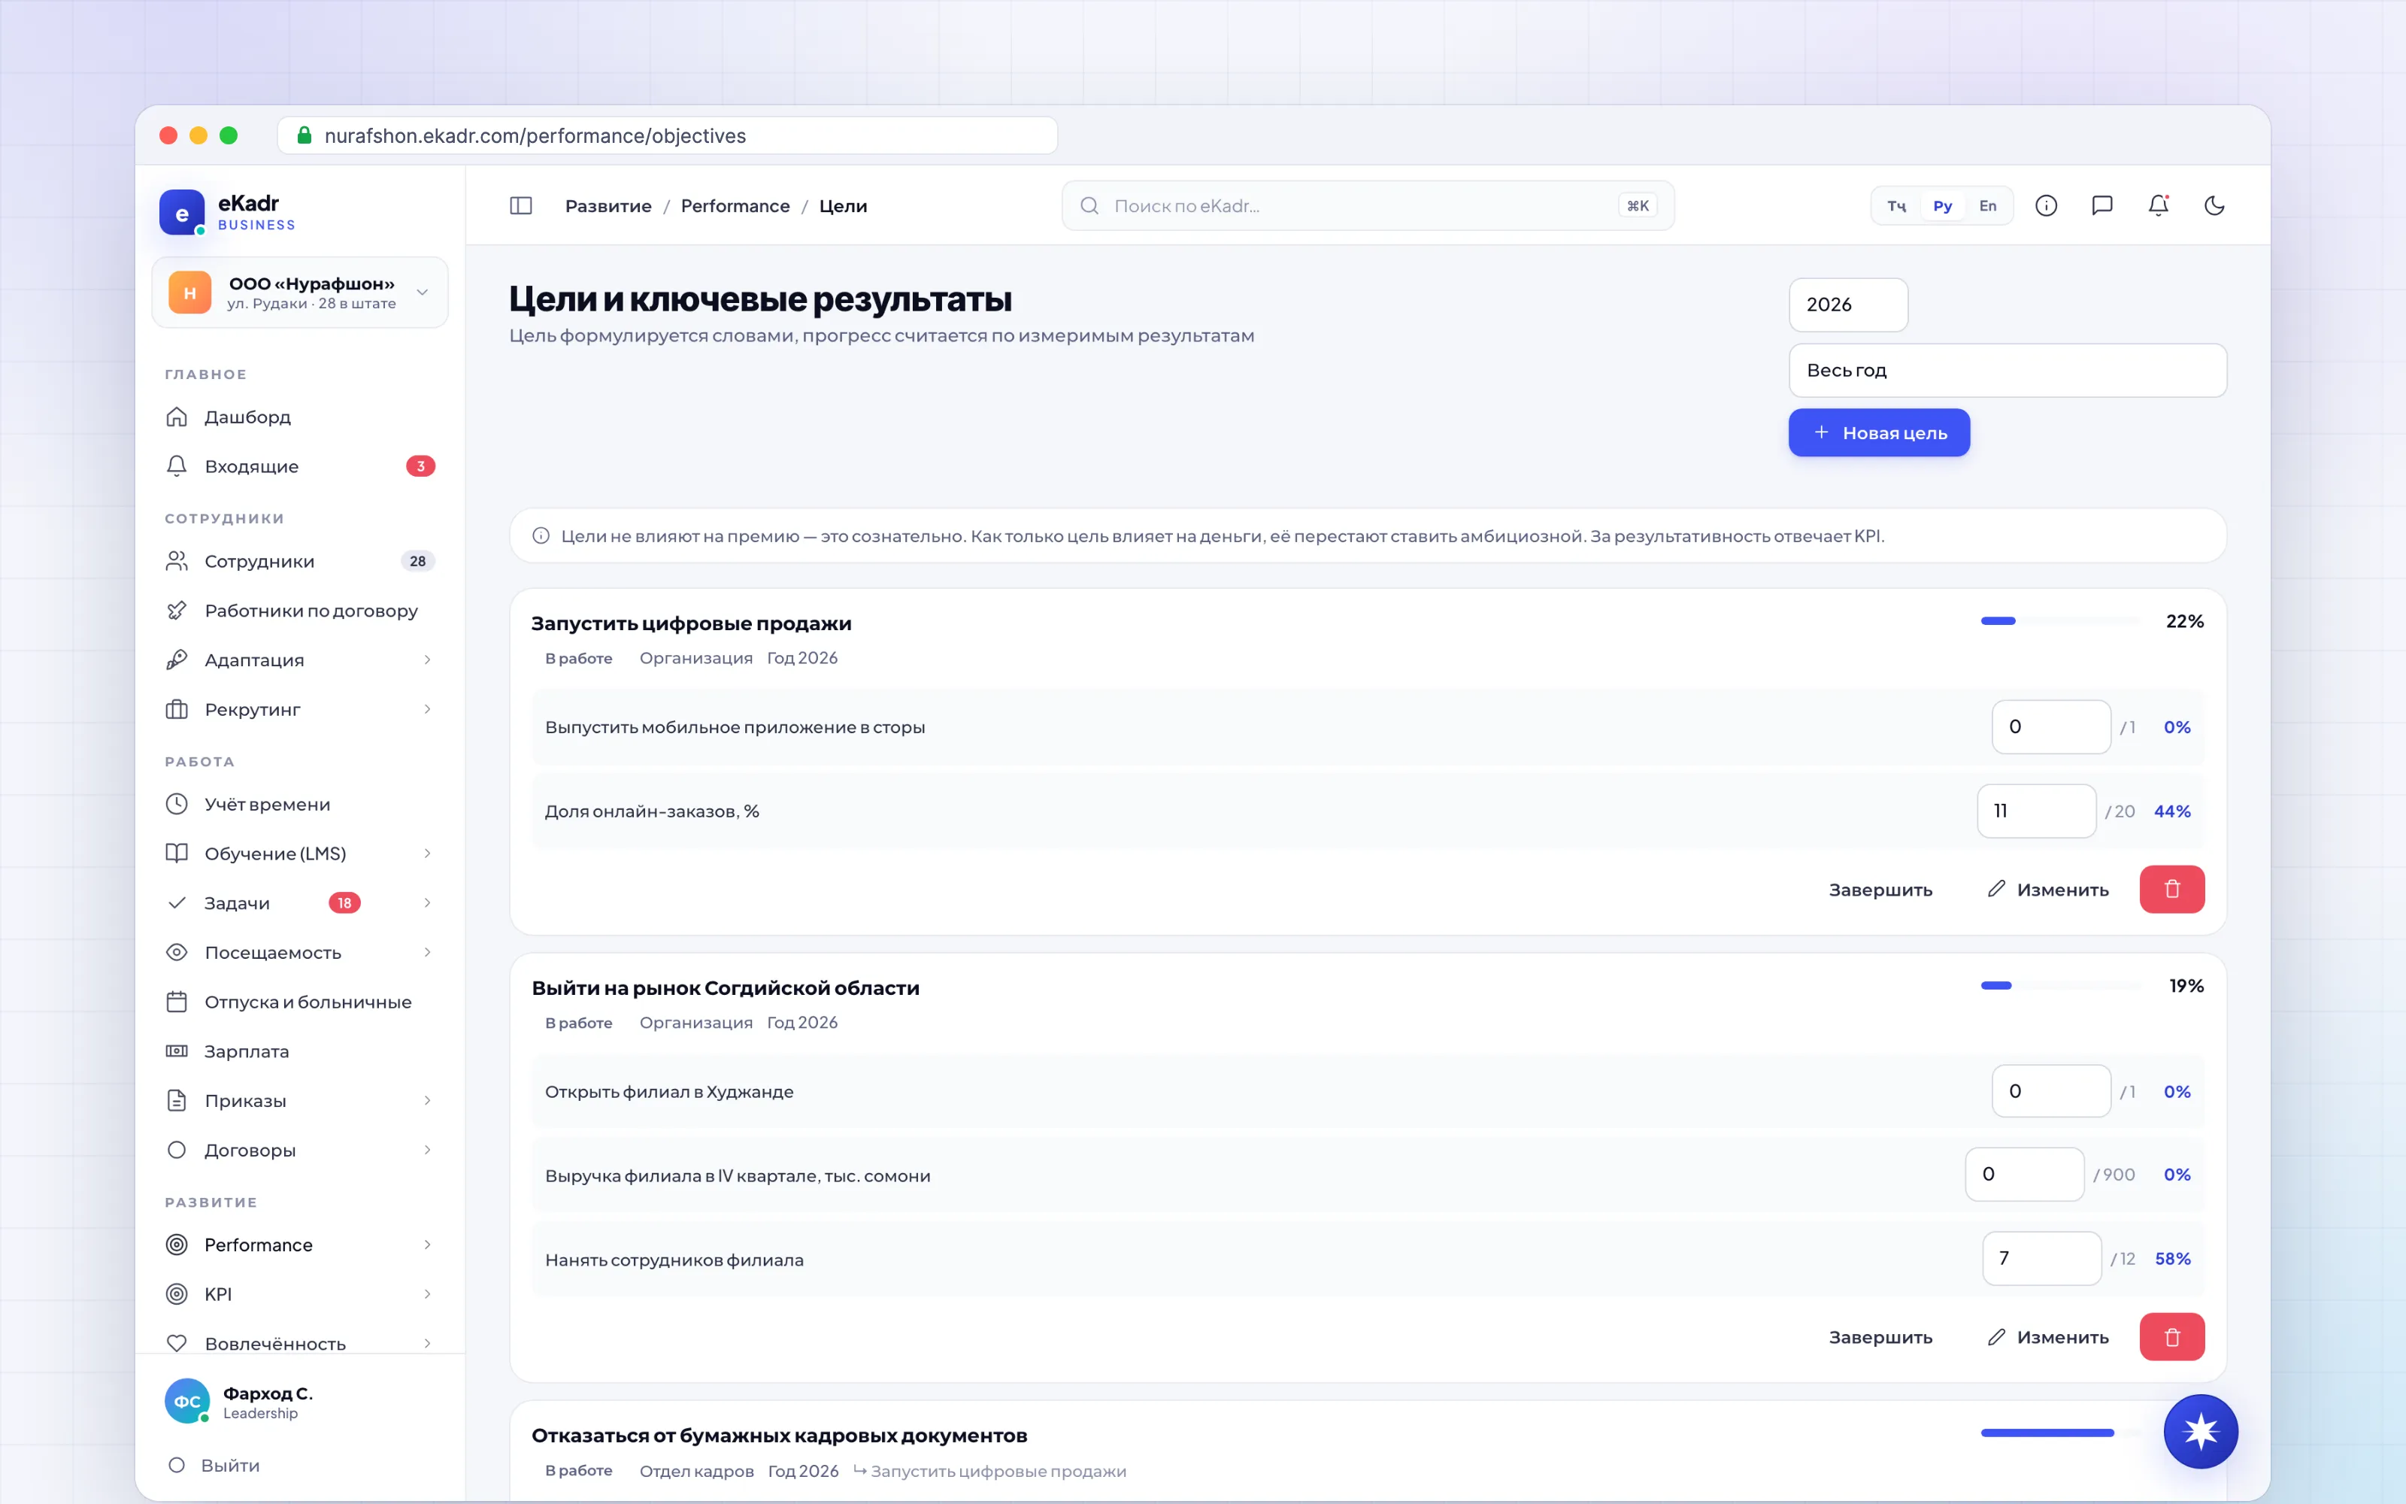Open Входящие with 3 notifications
This screenshot has height=1504, width=2406.
pyautogui.click(x=300, y=466)
